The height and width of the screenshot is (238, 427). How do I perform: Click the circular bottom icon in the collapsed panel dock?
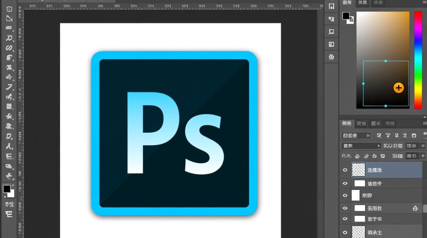tap(331, 57)
